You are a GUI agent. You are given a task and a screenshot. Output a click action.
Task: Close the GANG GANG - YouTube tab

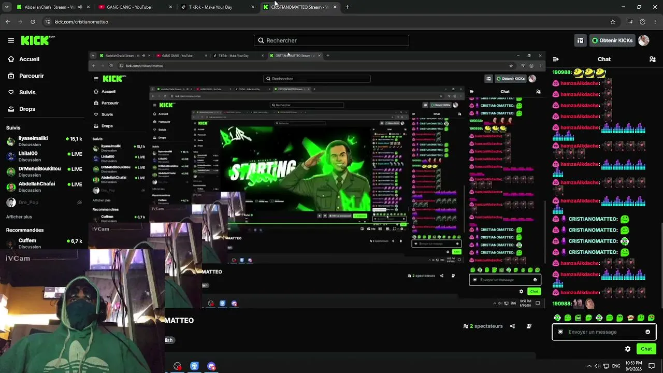[170, 7]
